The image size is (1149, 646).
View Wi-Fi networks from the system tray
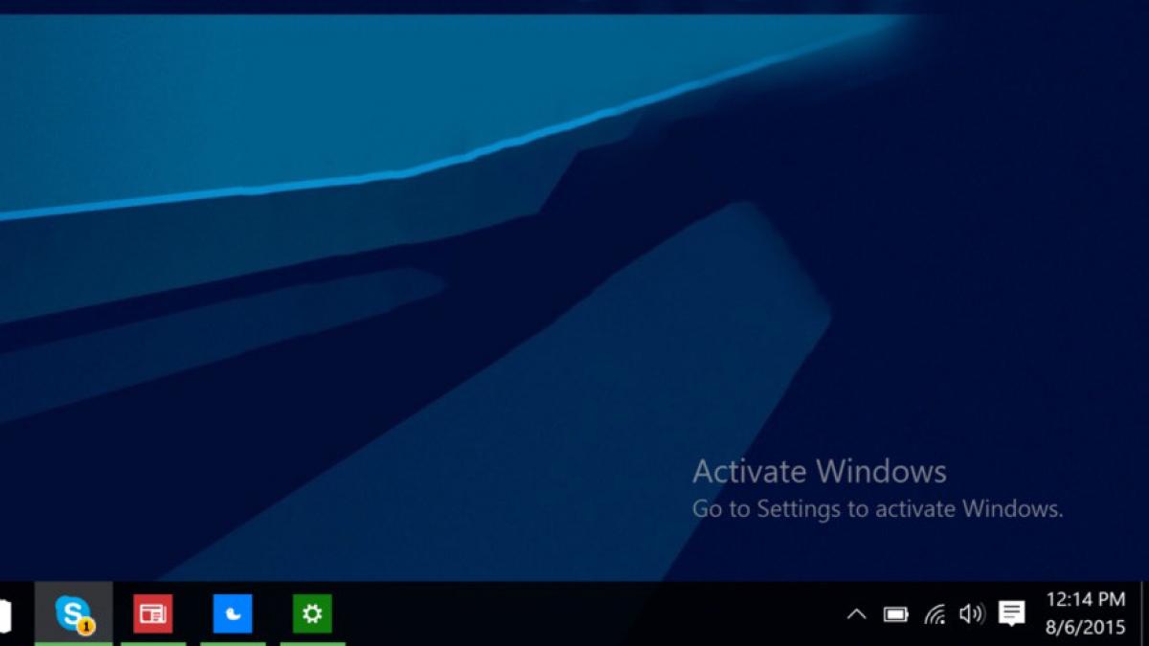[935, 614]
